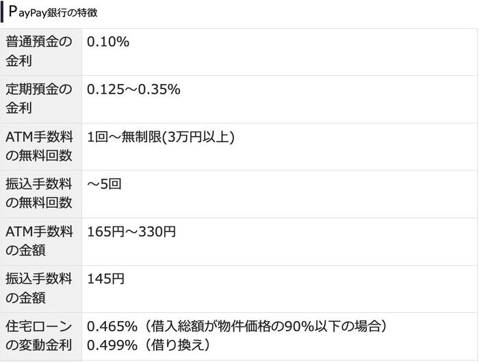Click the 0.125〜0.35% rate value

[133, 89]
